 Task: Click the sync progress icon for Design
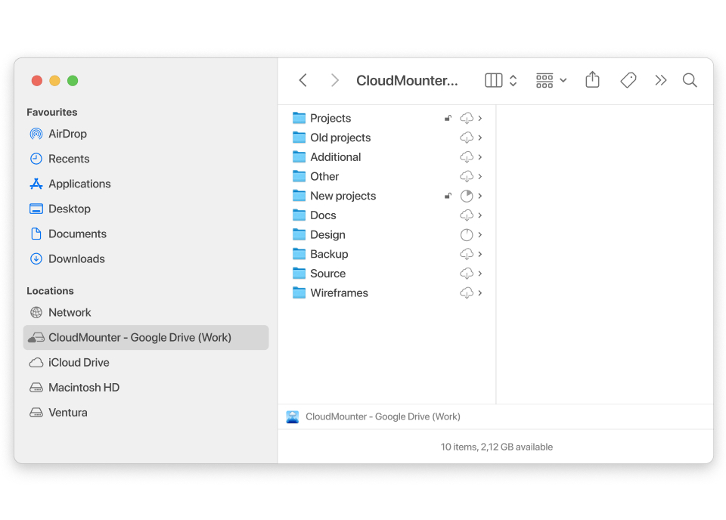pos(467,235)
